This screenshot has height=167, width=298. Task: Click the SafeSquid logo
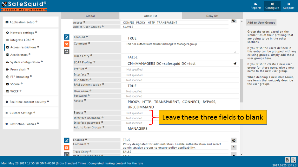(x=24, y=6)
